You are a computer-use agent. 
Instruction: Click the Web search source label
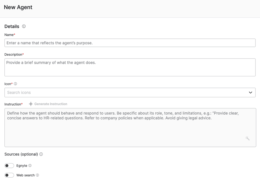[x=26, y=175]
